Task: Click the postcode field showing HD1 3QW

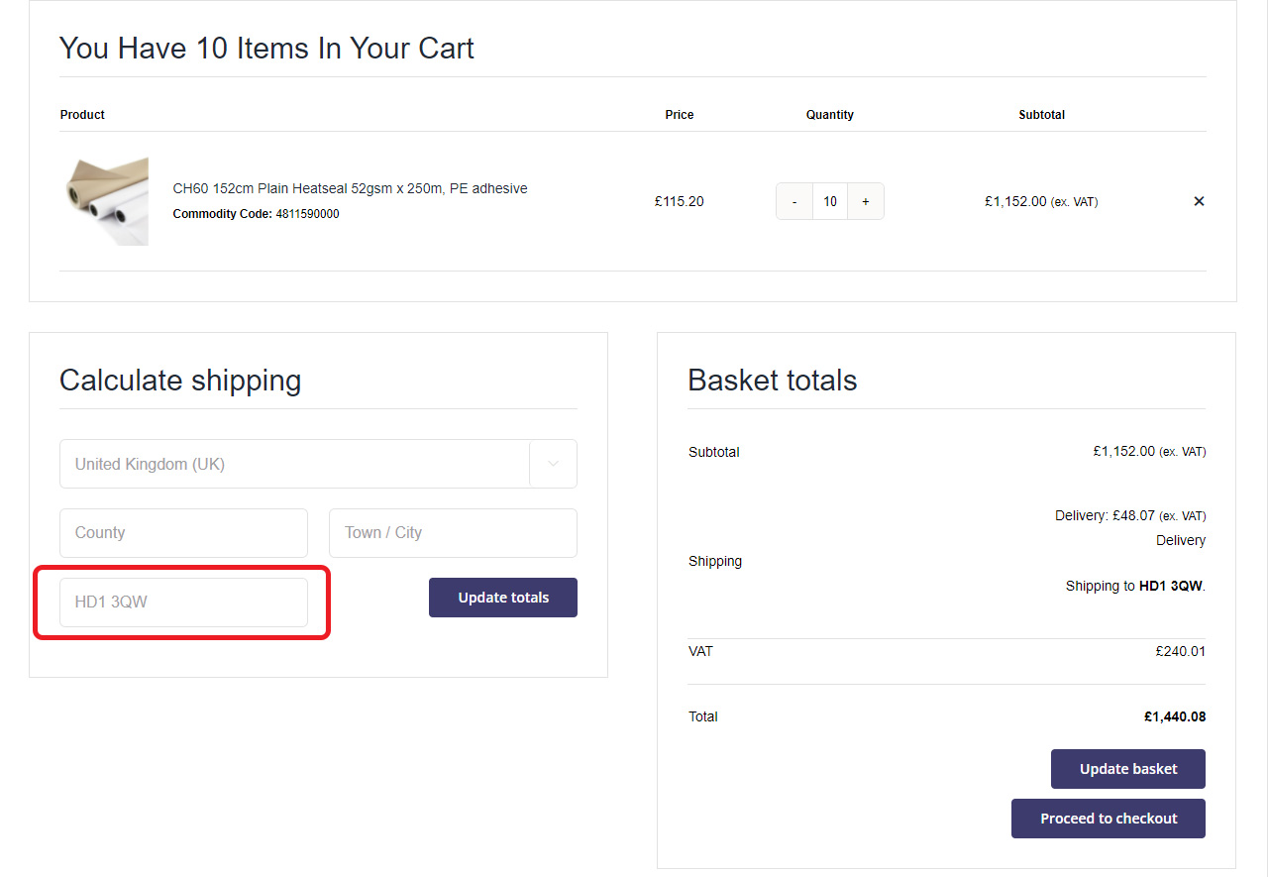Action: [183, 603]
